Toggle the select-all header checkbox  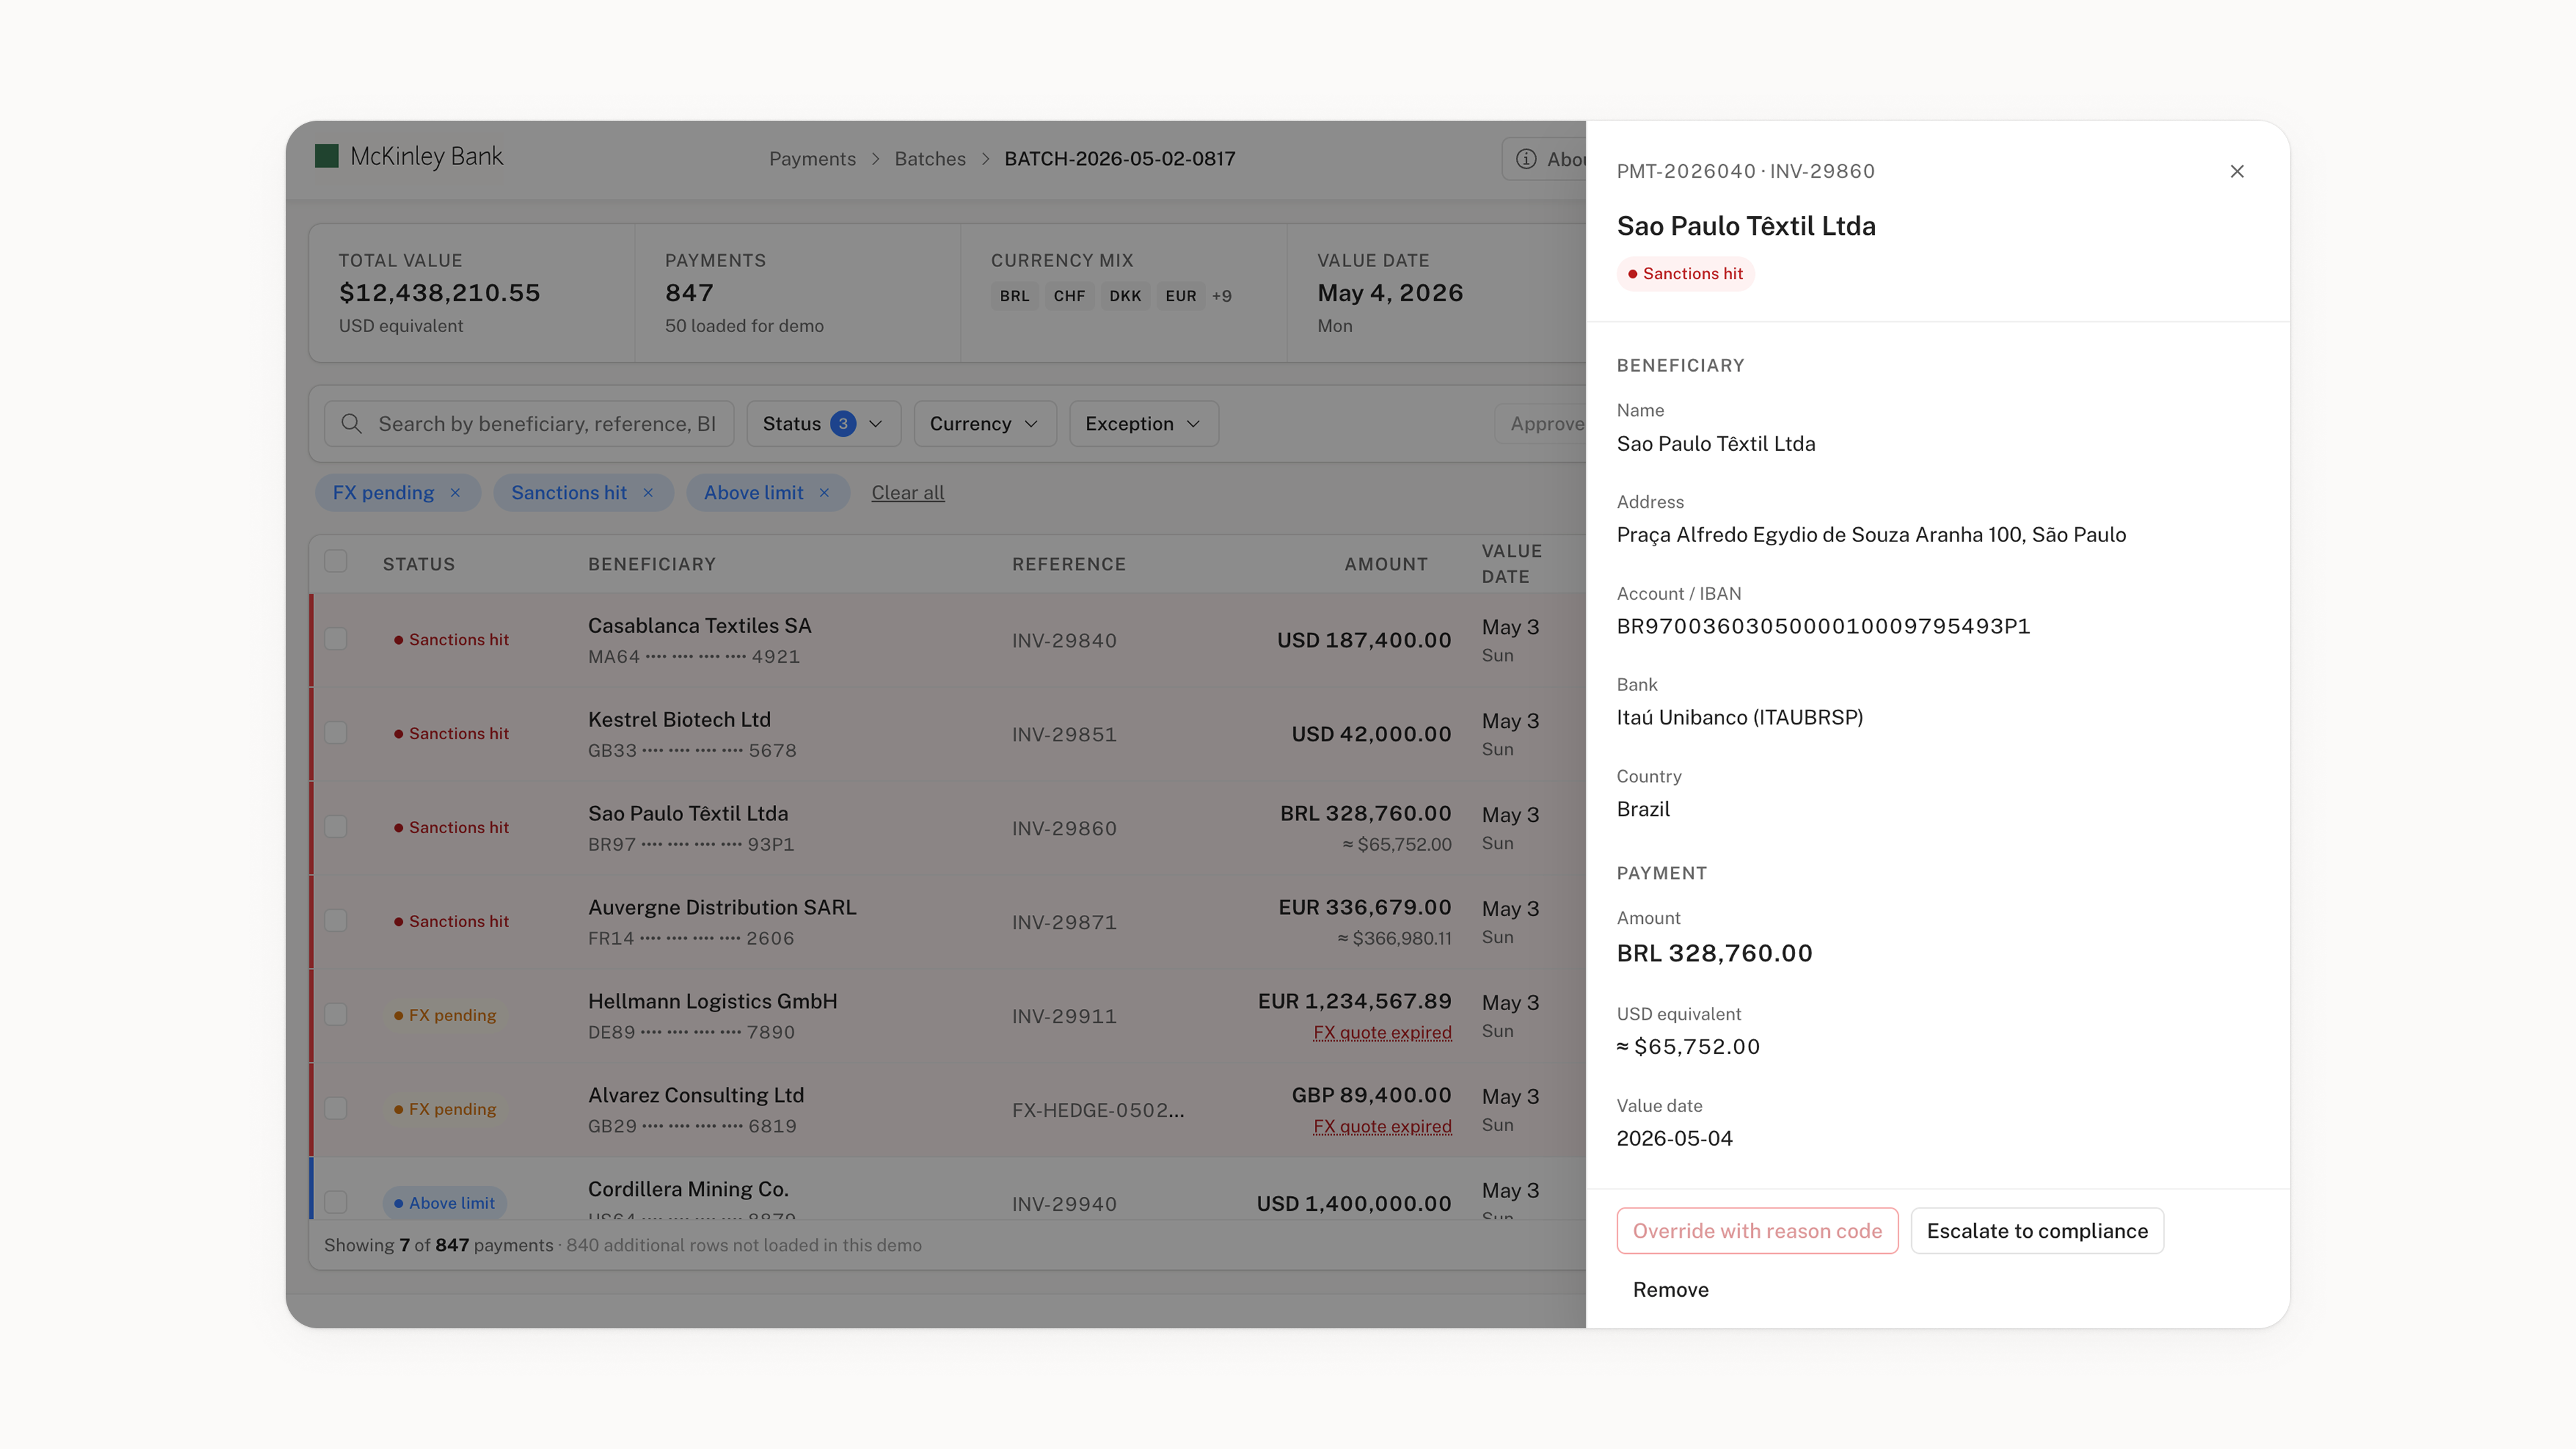click(336, 562)
